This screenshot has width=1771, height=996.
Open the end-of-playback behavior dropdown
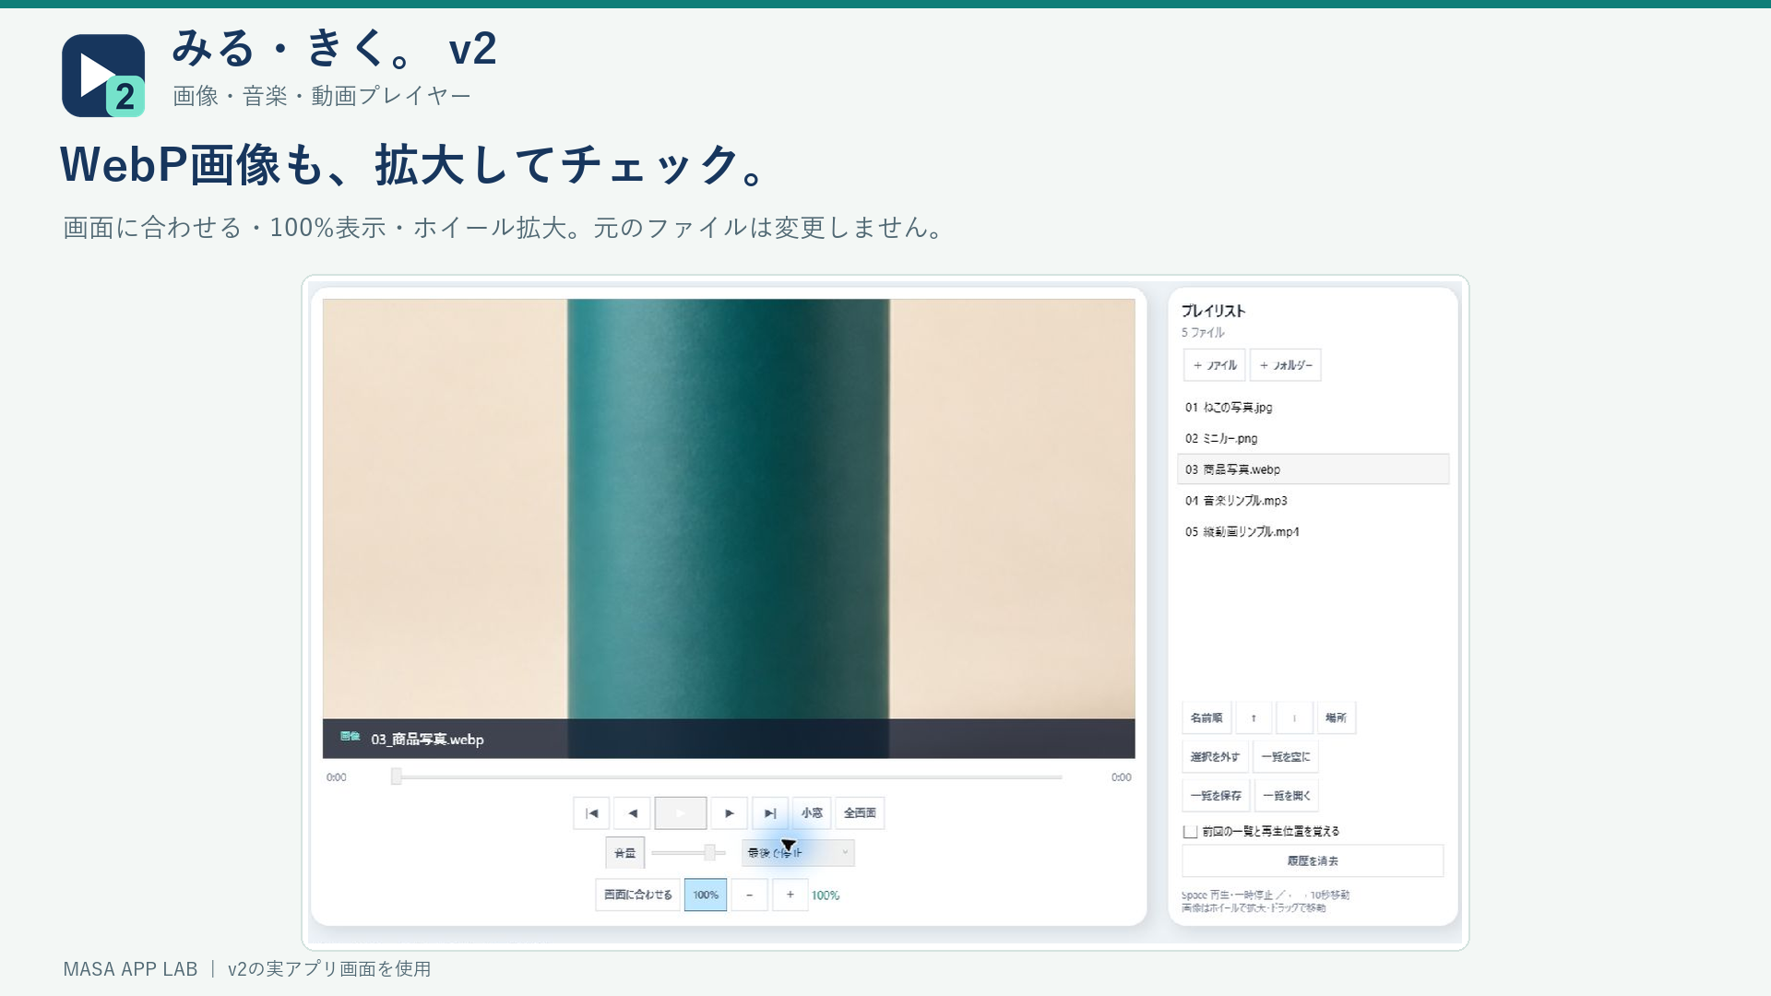[x=798, y=853]
